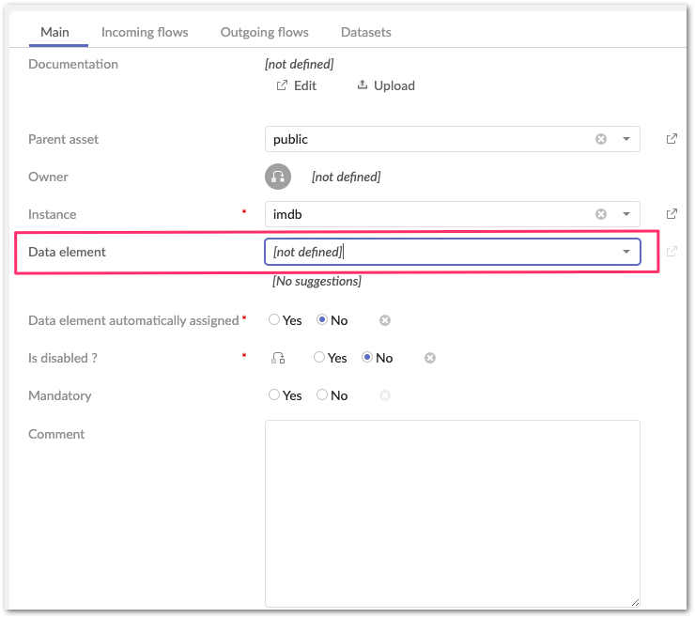Click Edit under Documentation
Screen dimensions: 695x618
tap(296, 85)
